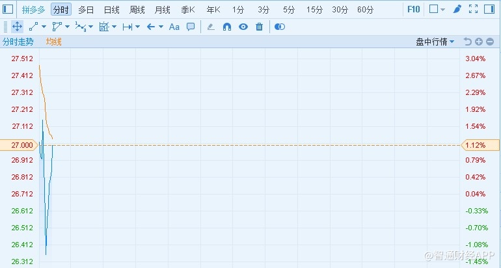Select the Aa text annotation tool

click(x=174, y=27)
